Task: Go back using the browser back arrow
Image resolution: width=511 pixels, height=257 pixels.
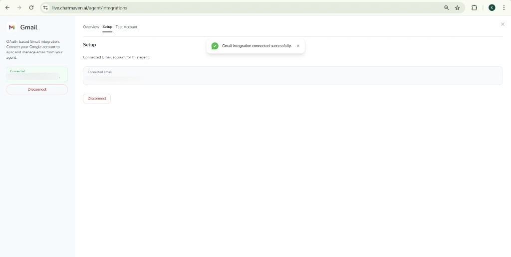Action: tap(7, 7)
